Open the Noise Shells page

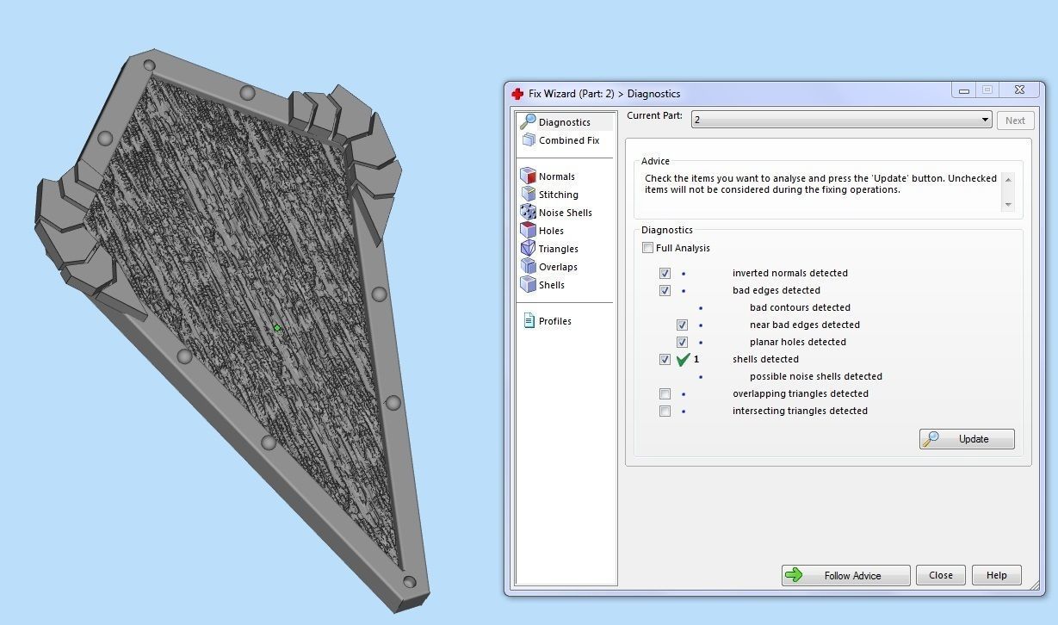[x=566, y=213]
